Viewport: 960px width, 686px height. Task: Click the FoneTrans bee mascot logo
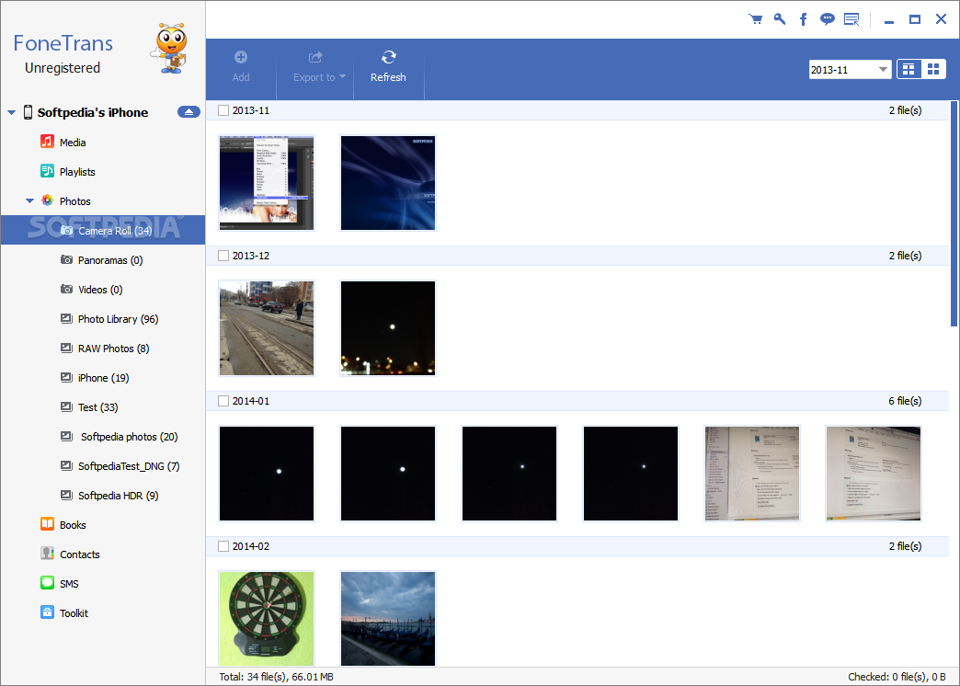(169, 49)
